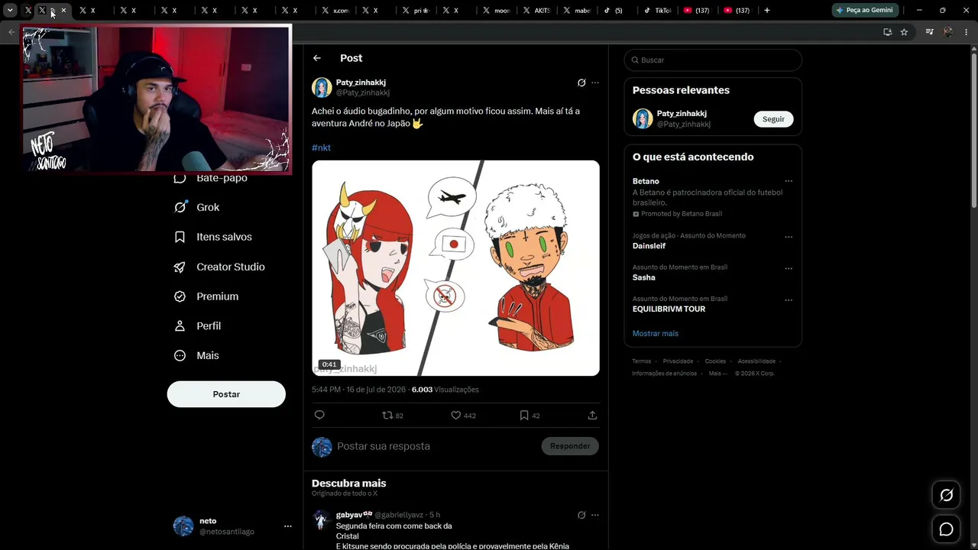Go to Itens salvos
This screenshot has height=550, width=978.
point(212,237)
